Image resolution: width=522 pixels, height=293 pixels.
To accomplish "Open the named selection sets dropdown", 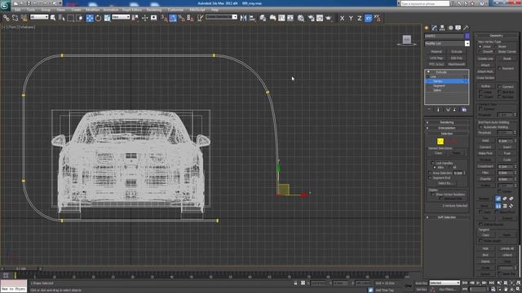I will (x=221, y=17).
